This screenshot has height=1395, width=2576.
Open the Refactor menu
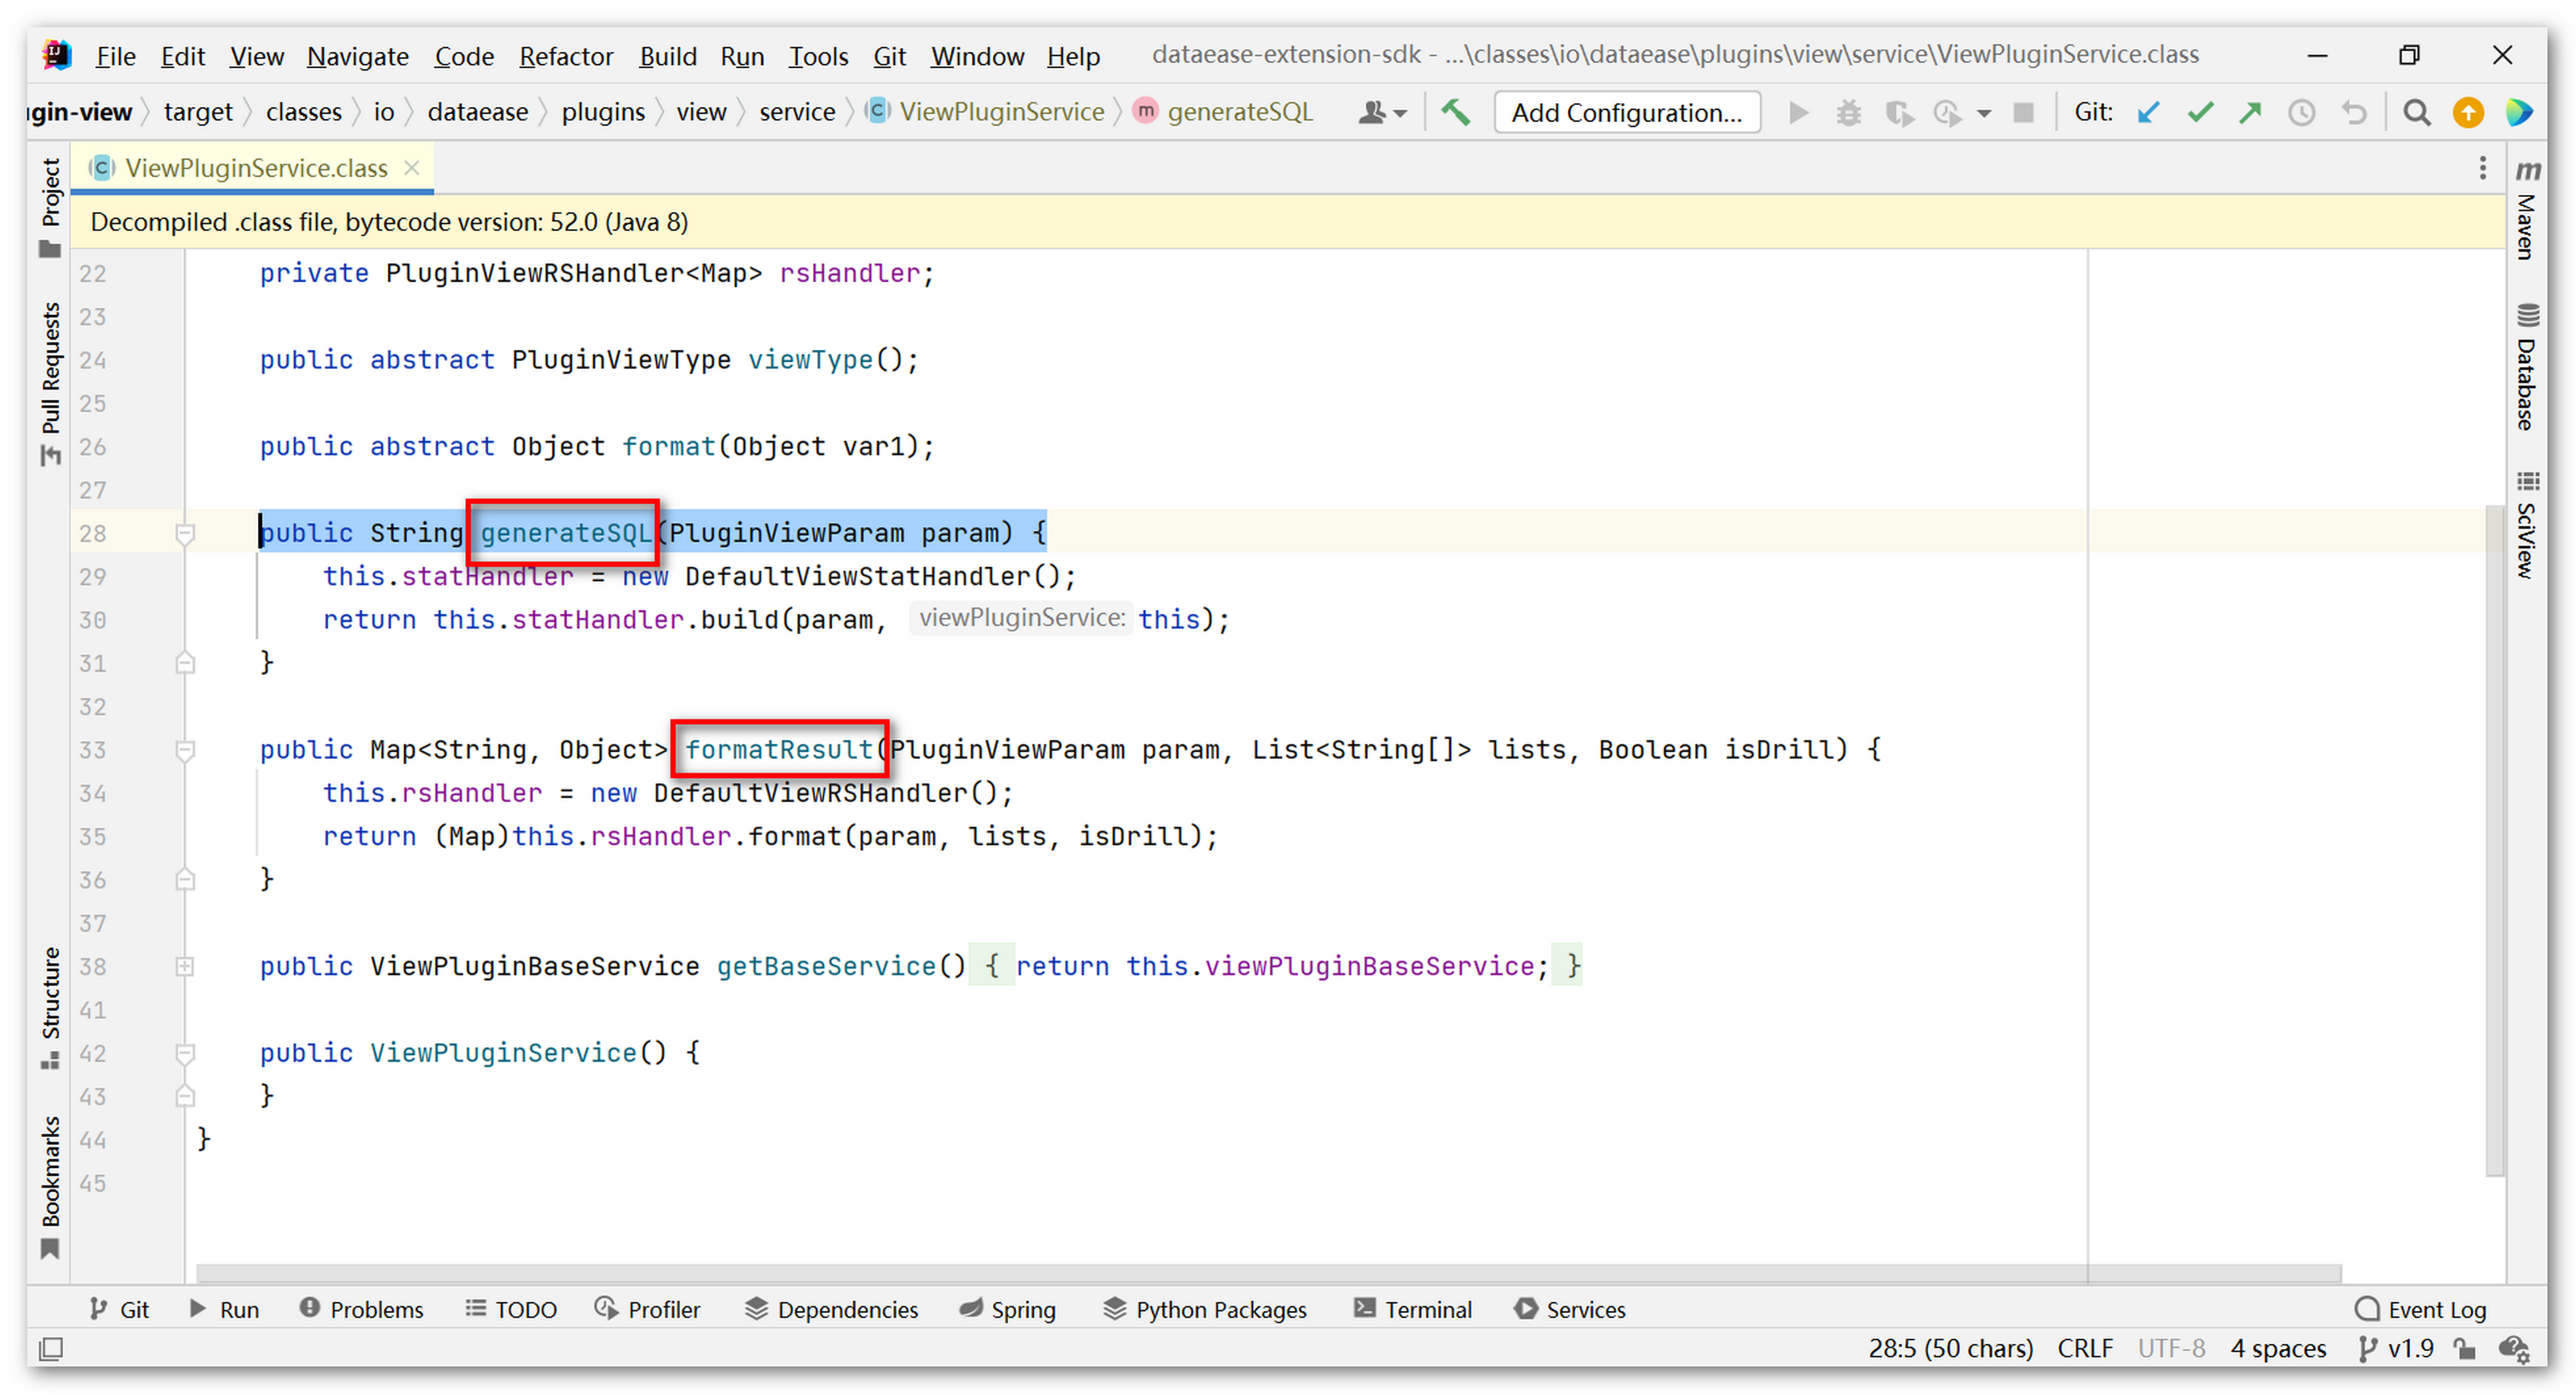click(x=565, y=56)
